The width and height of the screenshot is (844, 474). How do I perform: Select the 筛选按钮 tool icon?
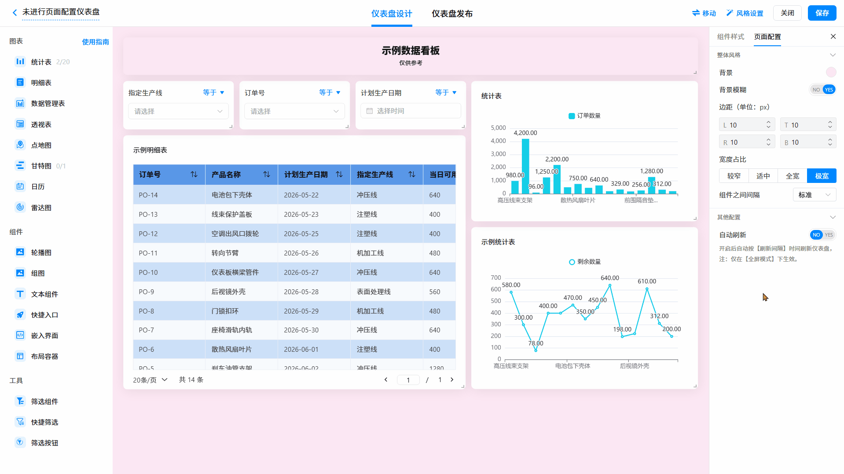tap(20, 442)
